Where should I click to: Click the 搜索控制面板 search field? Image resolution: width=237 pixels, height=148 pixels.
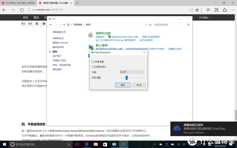pyautogui.click(x=172, y=24)
